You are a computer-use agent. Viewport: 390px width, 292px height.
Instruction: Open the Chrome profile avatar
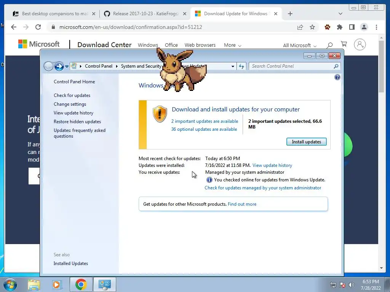364,27
